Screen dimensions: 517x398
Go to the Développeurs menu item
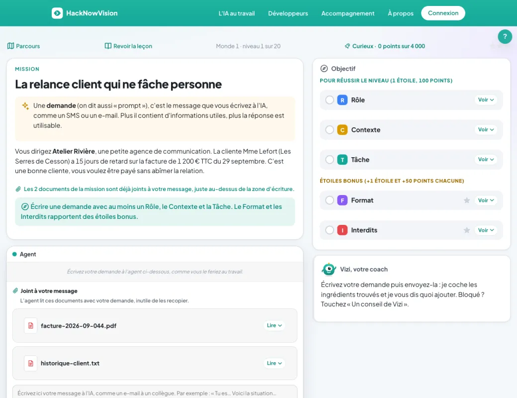(x=288, y=13)
